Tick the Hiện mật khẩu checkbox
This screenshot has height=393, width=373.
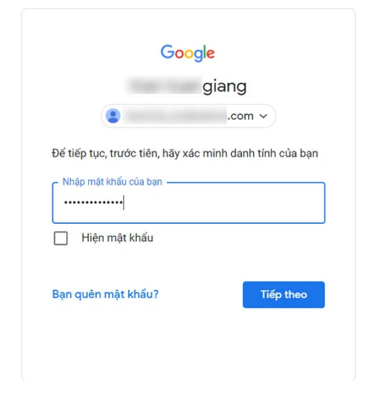click(61, 238)
